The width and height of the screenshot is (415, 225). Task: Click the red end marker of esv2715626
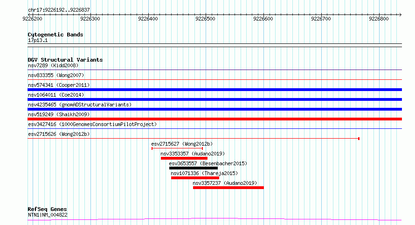click(x=359, y=139)
